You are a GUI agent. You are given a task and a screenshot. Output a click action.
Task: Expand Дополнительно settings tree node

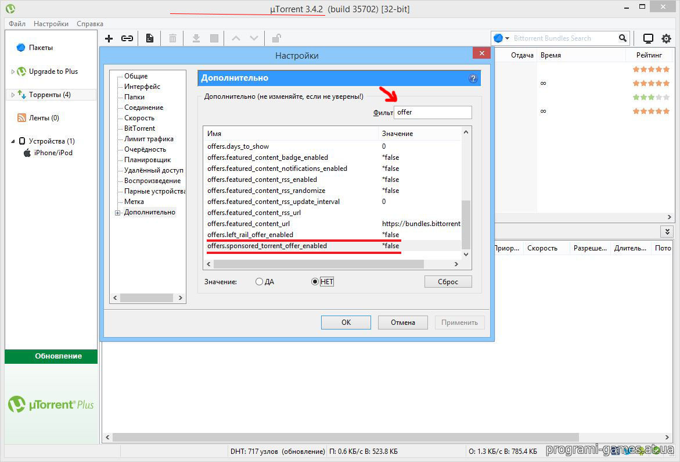(x=117, y=213)
